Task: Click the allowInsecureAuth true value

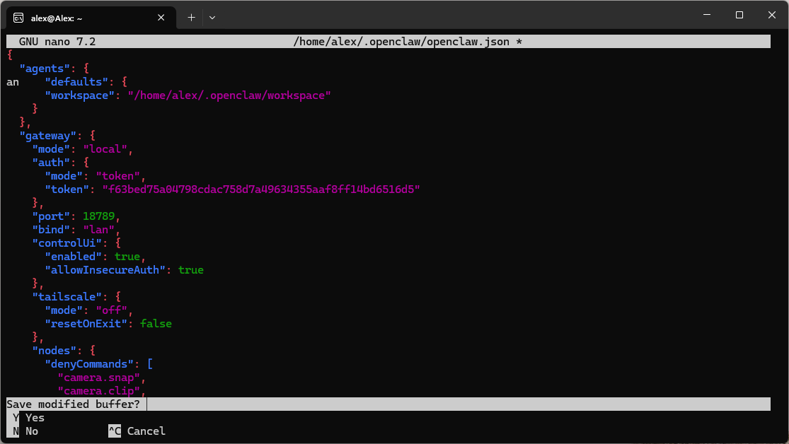Action: 190,270
